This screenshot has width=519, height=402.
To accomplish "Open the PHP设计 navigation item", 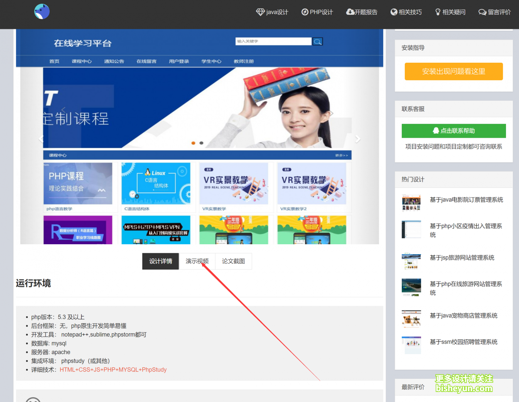I will [x=317, y=12].
